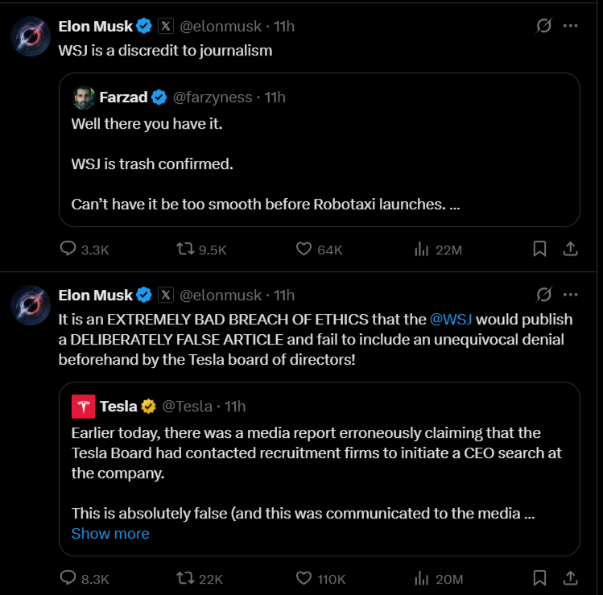Open the @WSJ mention link
This screenshot has width=603, height=595.
pyautogui.click(x=451, y=319)
